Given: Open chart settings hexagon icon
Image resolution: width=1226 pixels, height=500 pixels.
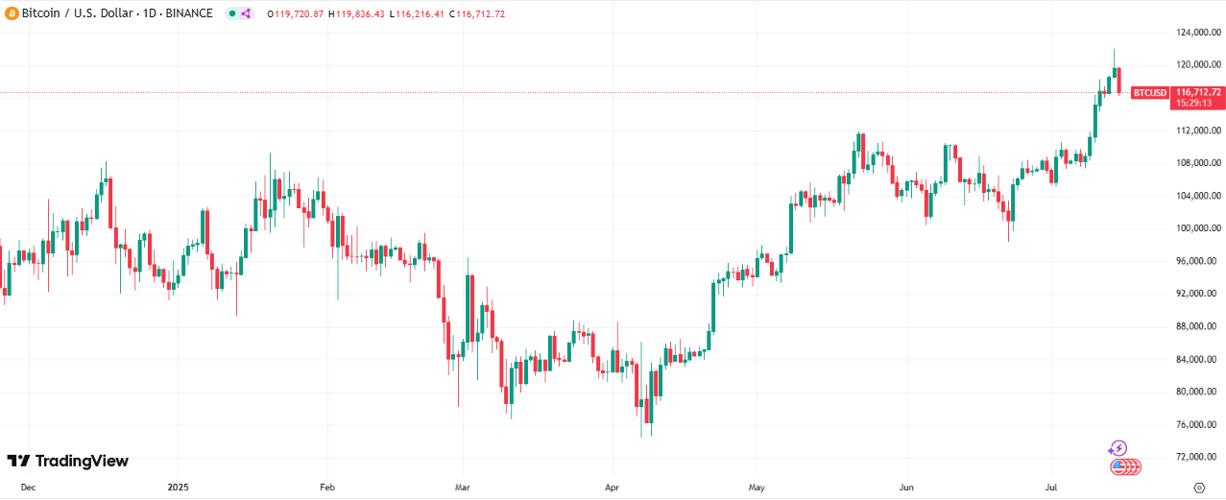Looking at the screenshot, I should pos(1199,488).
